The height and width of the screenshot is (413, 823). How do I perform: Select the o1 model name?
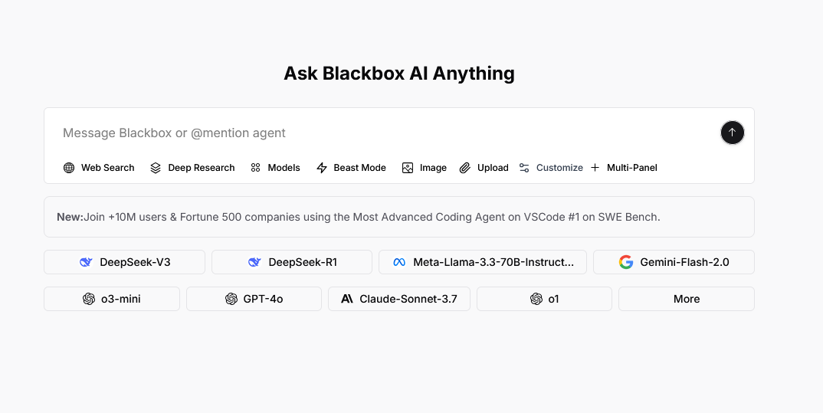[x=553, y=299]
